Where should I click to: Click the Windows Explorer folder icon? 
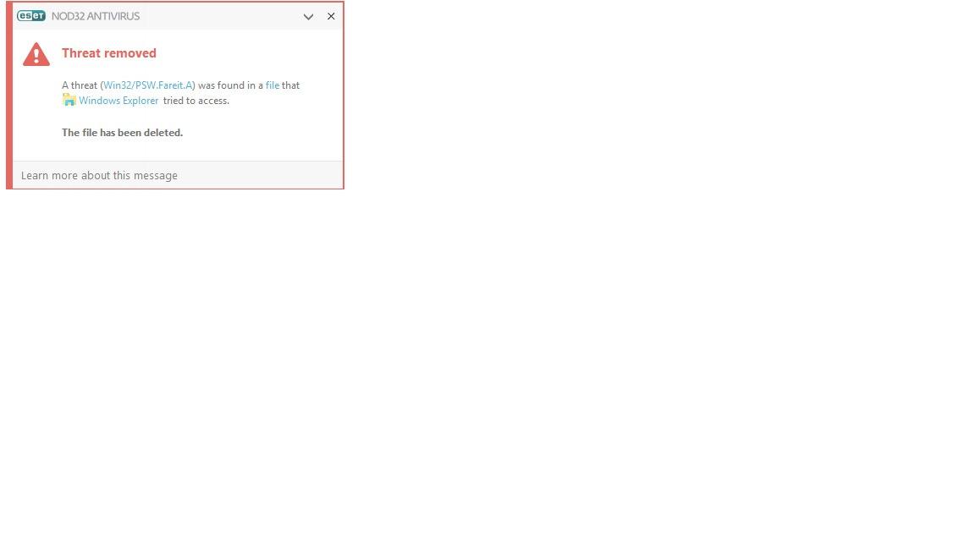[x=69, y=100]
